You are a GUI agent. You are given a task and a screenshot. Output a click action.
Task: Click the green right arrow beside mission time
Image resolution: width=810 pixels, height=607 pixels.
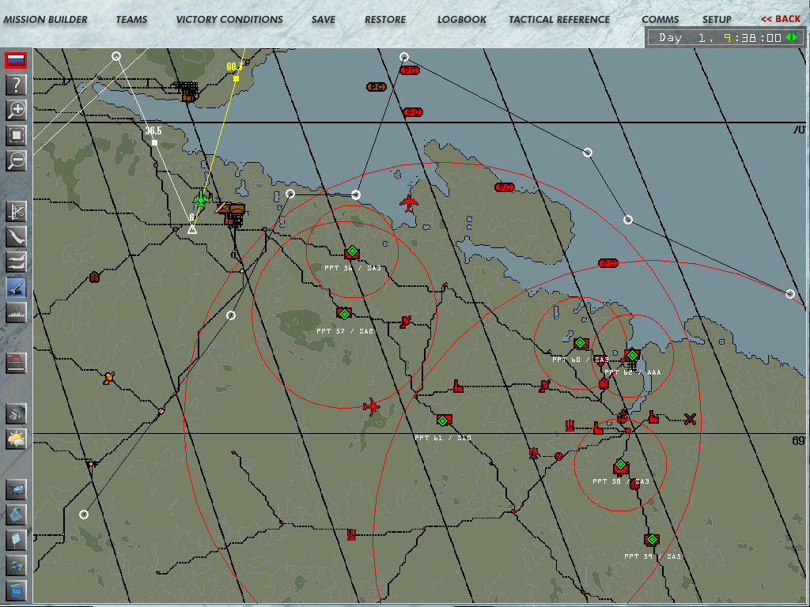[794, 37]
